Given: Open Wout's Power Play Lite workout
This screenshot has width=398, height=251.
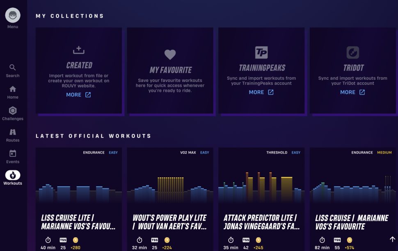Looking at the screenshot, I should pos(170,199).
